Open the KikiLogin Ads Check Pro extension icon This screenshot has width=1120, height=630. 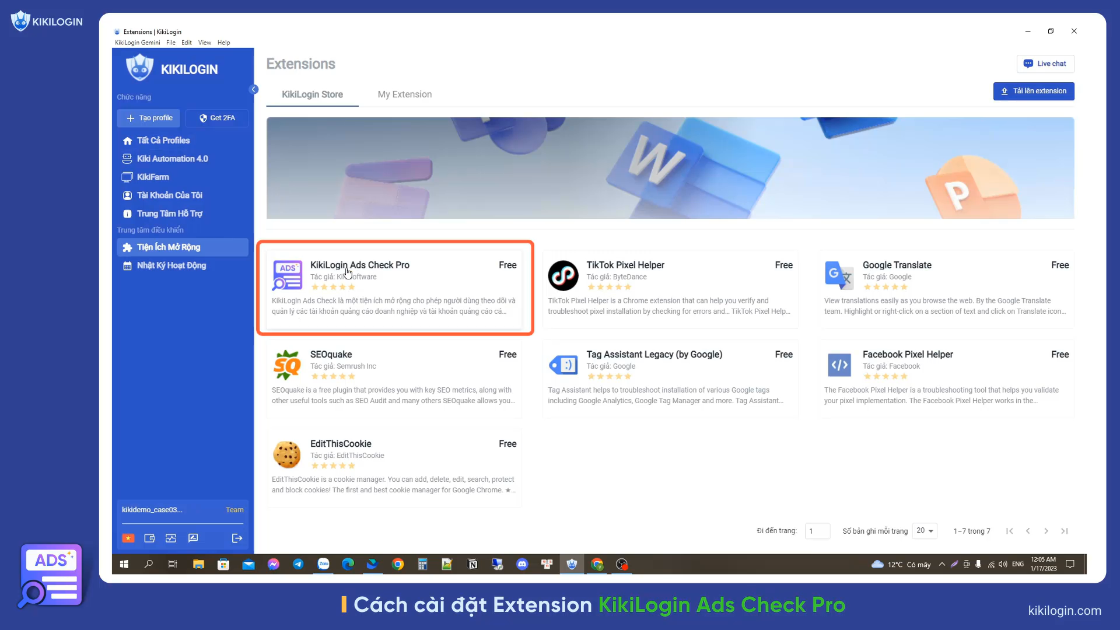287,275
